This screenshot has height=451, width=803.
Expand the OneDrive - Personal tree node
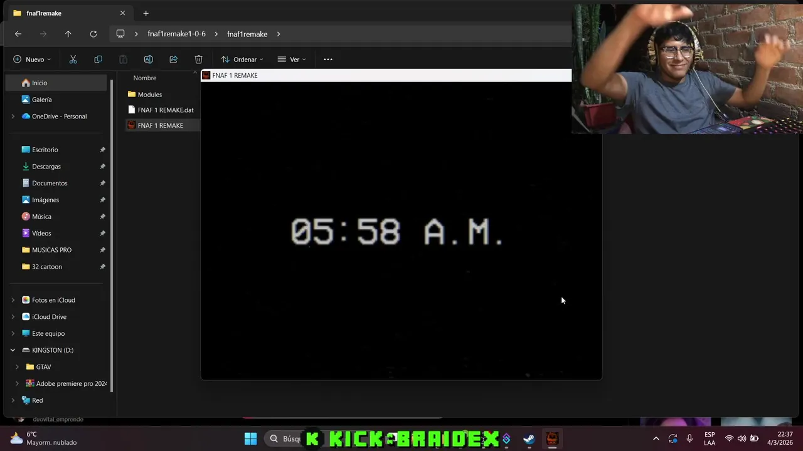point(13,117)
